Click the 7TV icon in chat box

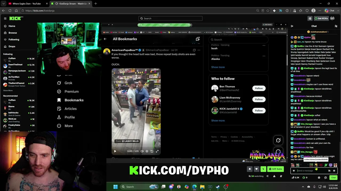click(329, 171)
